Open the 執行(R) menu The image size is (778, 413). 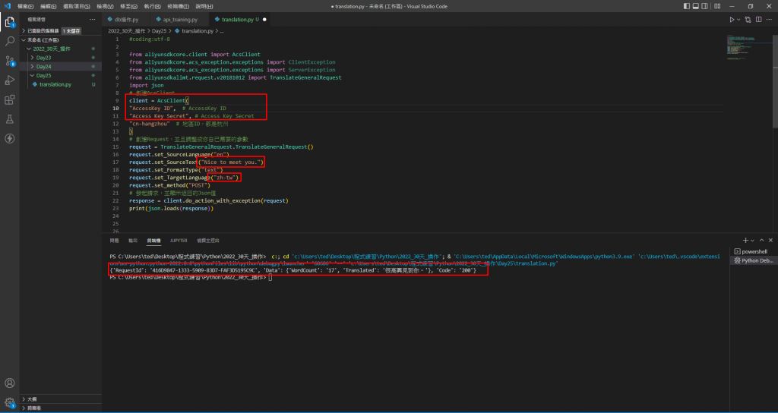coord(152,6)
